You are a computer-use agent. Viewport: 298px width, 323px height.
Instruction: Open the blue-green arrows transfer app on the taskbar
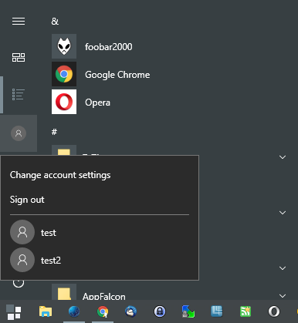(x=188, y=311)
